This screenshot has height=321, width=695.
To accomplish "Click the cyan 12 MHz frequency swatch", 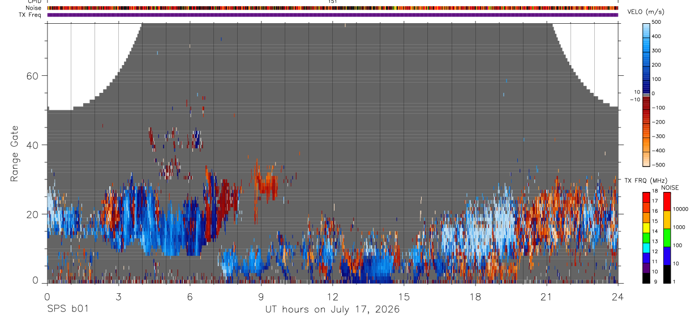I will click(x=646, y=251).
